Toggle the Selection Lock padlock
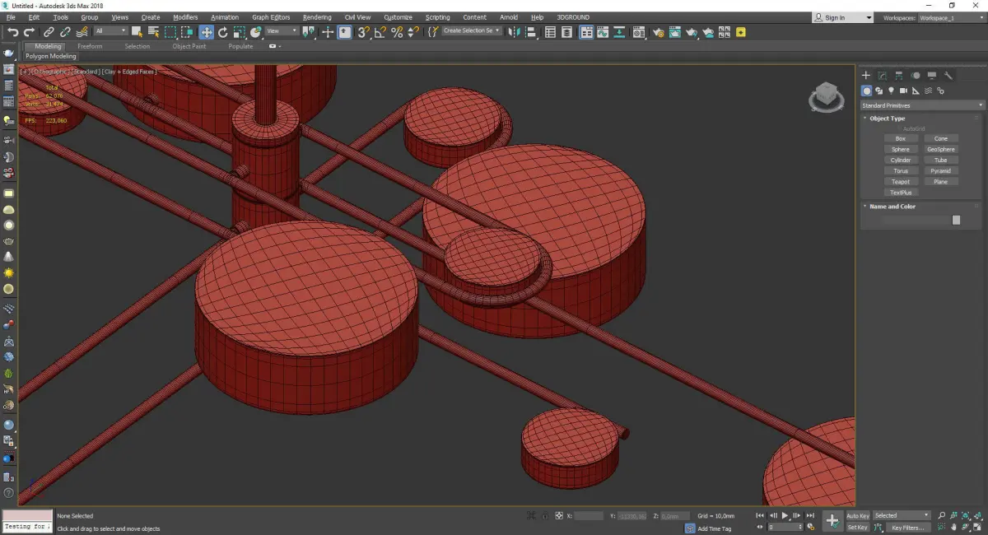The width and height of the screenshot is (988, 535). 545,516
